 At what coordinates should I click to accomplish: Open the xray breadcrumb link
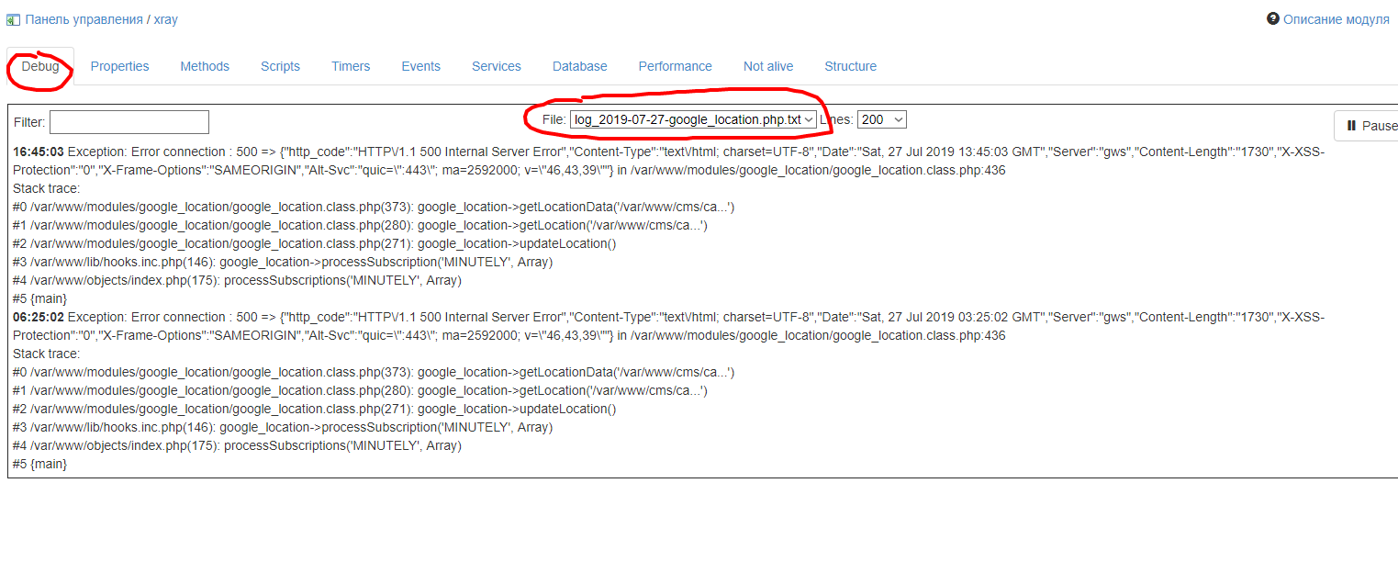tap(165, 19)
